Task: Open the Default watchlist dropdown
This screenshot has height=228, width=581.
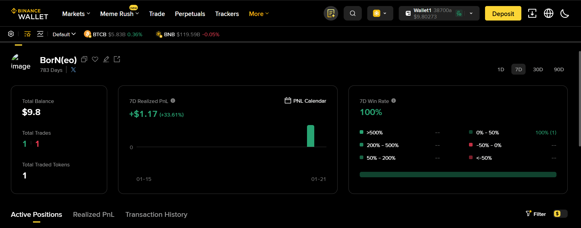Action: pos(64,34)
